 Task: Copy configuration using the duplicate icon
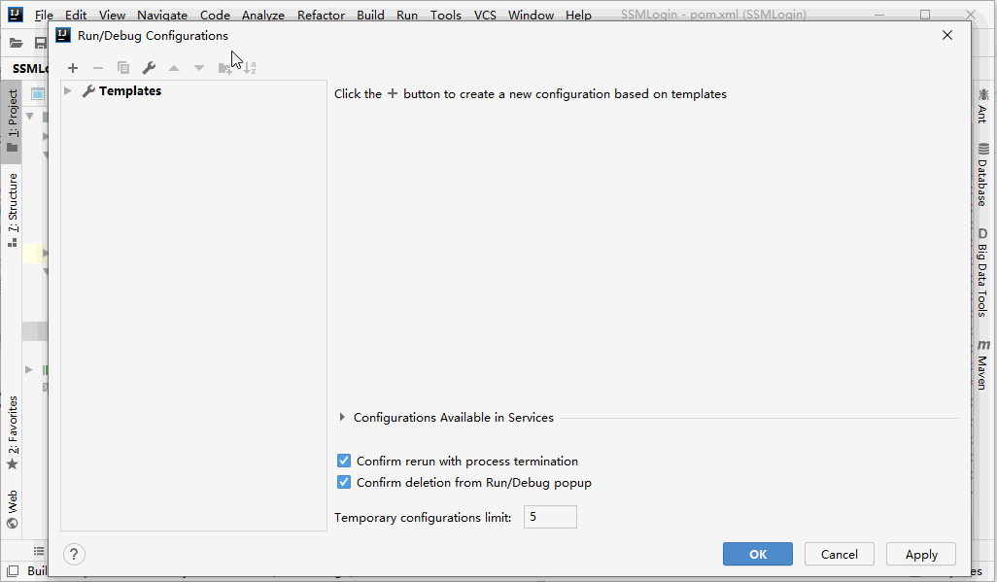click(123, 68)
